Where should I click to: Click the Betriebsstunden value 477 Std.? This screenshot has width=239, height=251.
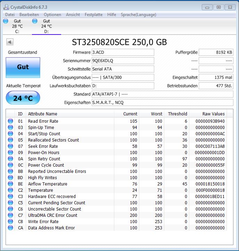216,86
